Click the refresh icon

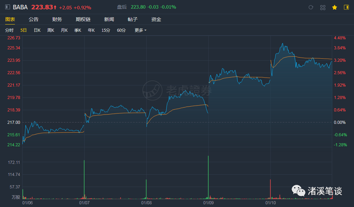(311, 7)
